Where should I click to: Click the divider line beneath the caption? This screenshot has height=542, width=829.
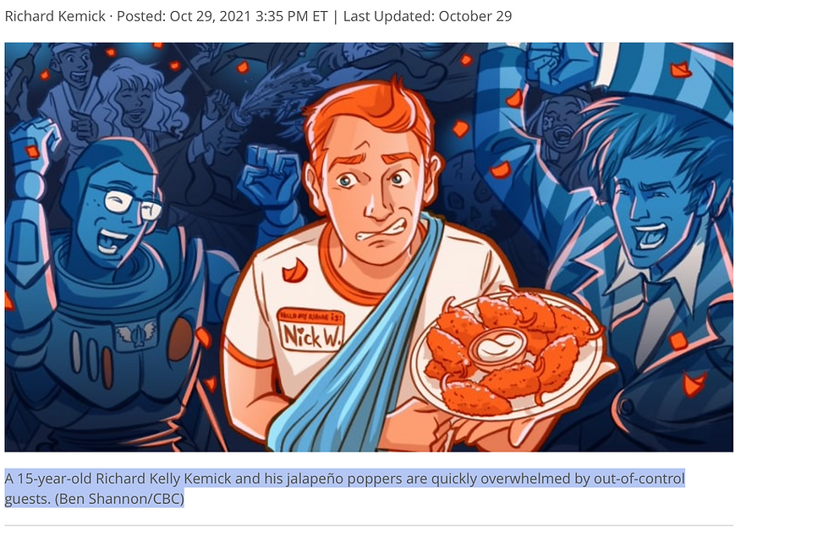(x=369, y=526)
